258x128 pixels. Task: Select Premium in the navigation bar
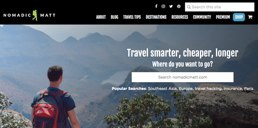[223, 17]
